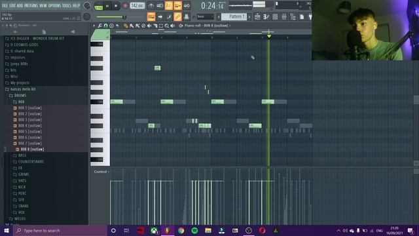Open the junya 808s folder
419x236 pixels.
[19, 64]
